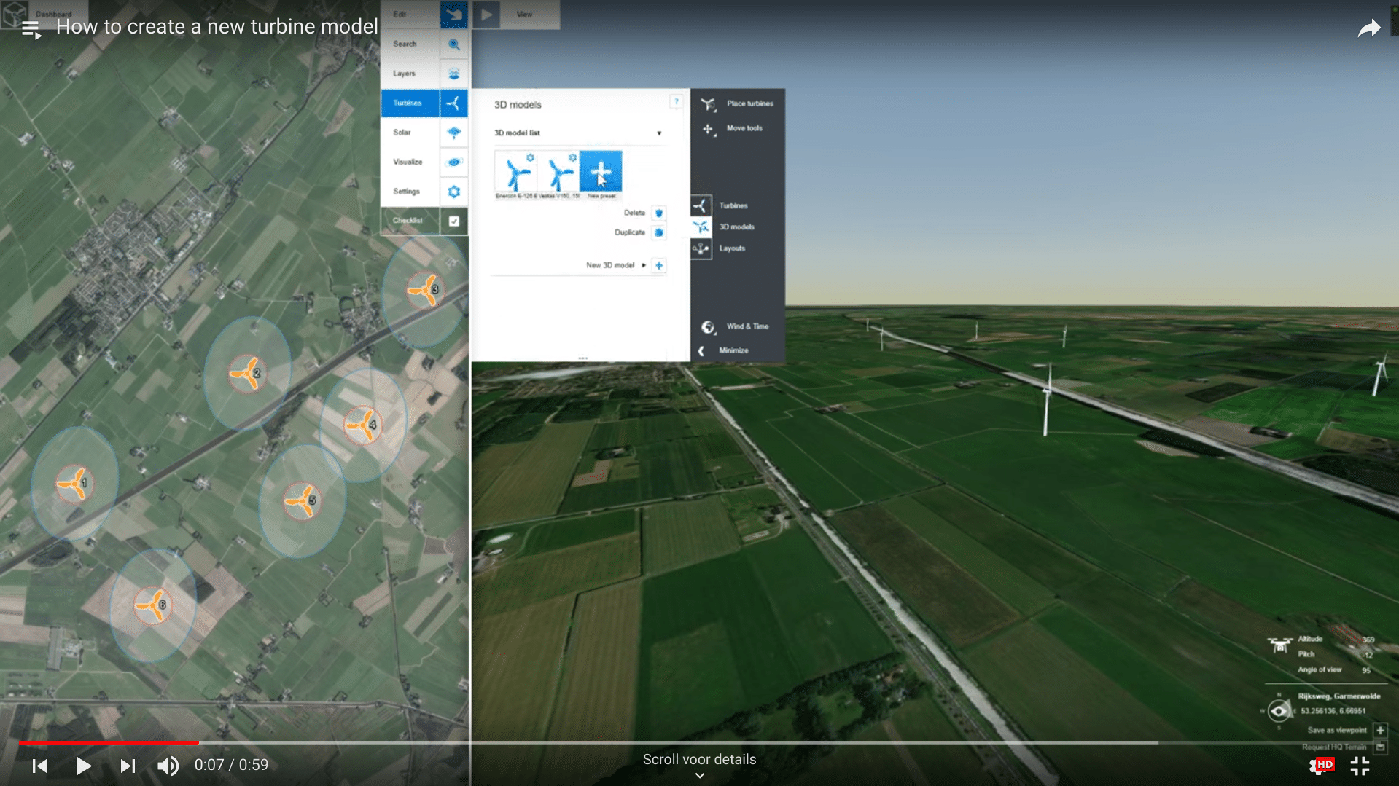Open the Layers stack icon
Screen dimensions: 1399x786
click(x=453, y=74)
